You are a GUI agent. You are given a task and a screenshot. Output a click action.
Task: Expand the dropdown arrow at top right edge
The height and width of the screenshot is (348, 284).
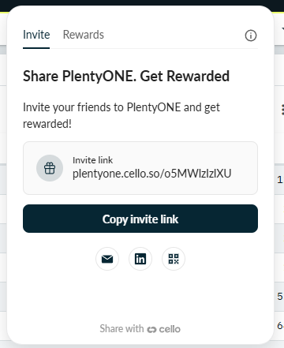coord(282,28)
